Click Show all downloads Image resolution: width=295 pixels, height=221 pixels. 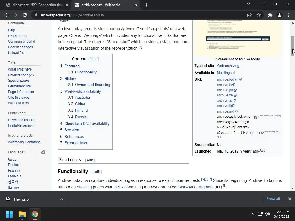pyautogui.click(x=273, y=199)
